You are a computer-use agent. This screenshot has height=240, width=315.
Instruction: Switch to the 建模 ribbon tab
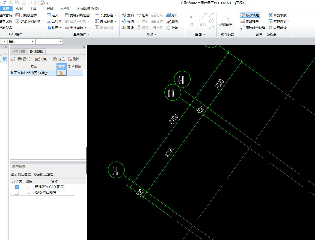pyautogui.click(x=6, y=9)
